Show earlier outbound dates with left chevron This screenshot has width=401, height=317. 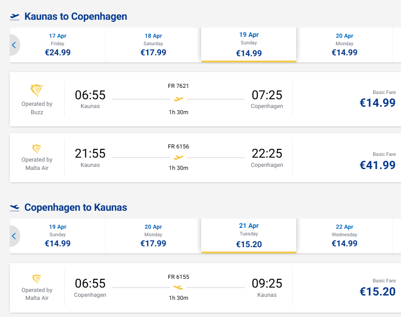[14, 45]
